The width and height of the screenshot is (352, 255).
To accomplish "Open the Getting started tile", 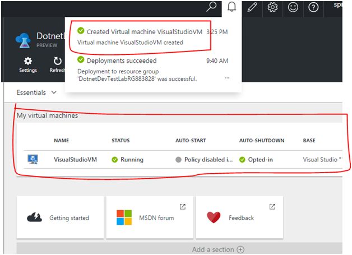I will pyautogui.click(x=60, y=217).
